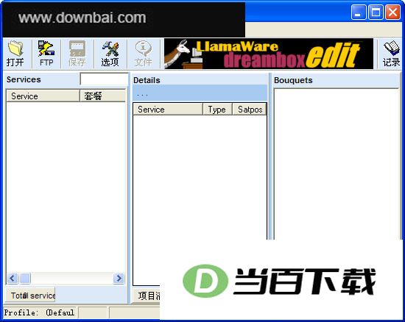Open the 选项 options tools icon

coord(110,54)
